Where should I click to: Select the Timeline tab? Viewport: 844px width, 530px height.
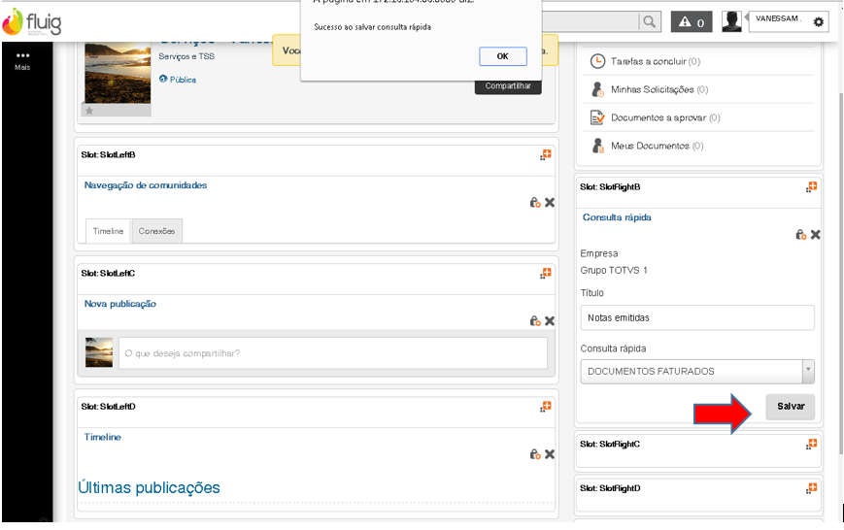(x=108, y=231)
